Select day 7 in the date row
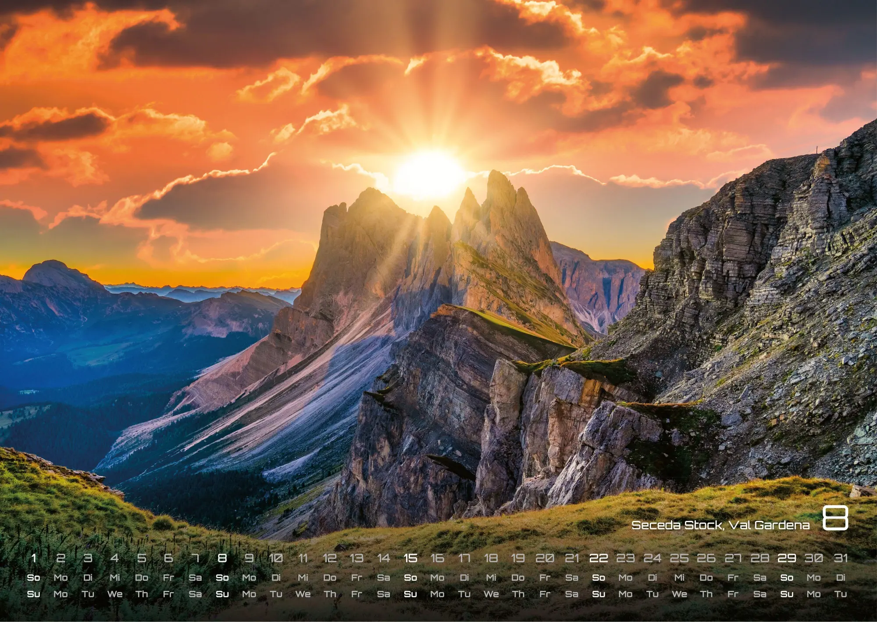The image size is (877, 622). click(x=196, y=558)
